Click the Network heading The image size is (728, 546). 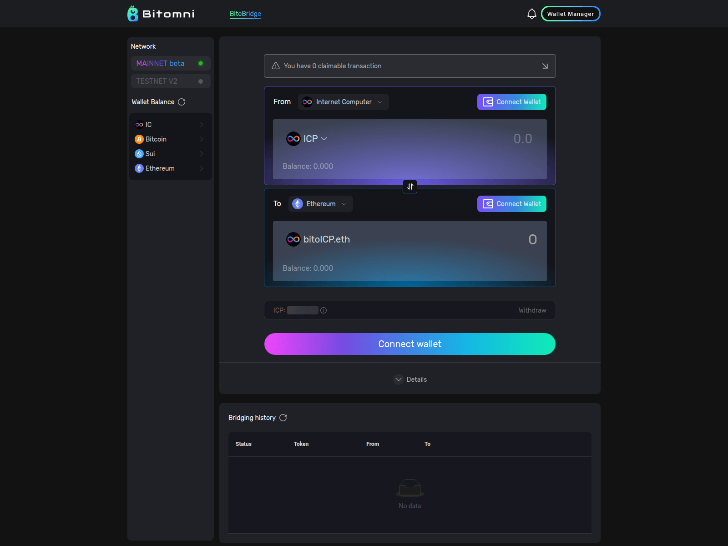point(143,46)
